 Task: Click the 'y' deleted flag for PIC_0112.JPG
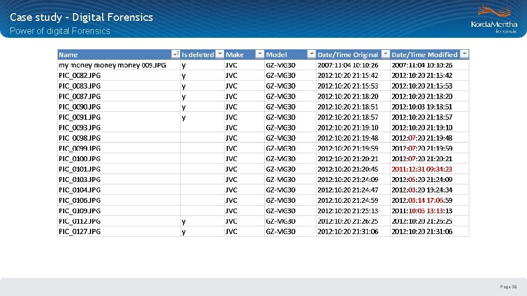tap(183, 221)
